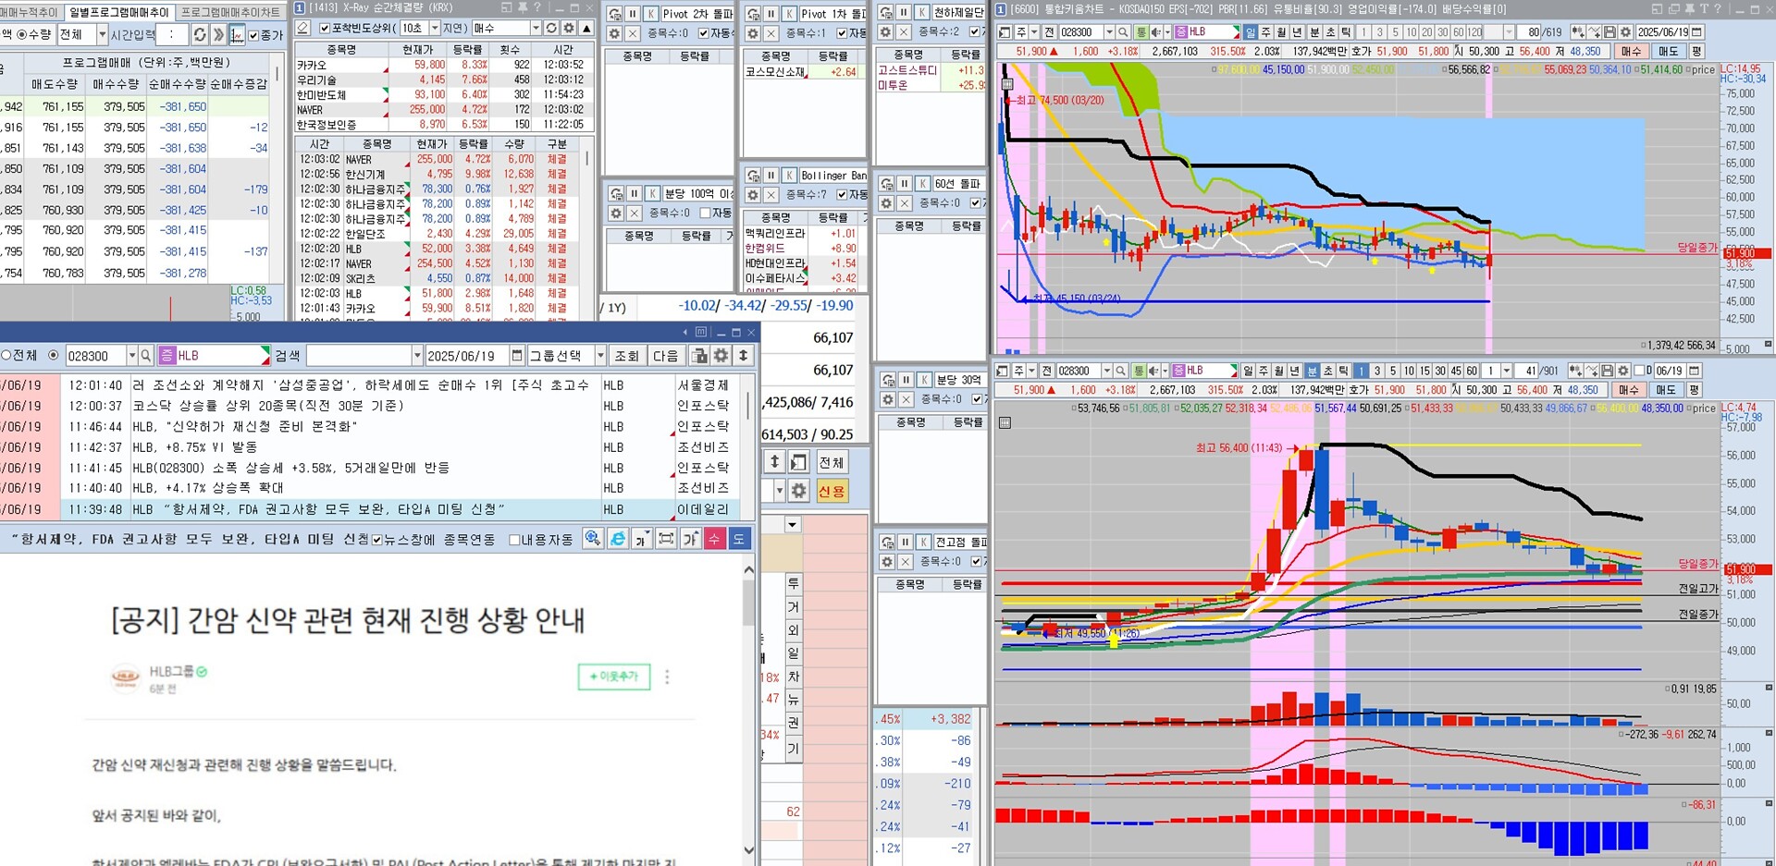
Task: Toggle the 종가 checkbox
Action: [253, 35]
